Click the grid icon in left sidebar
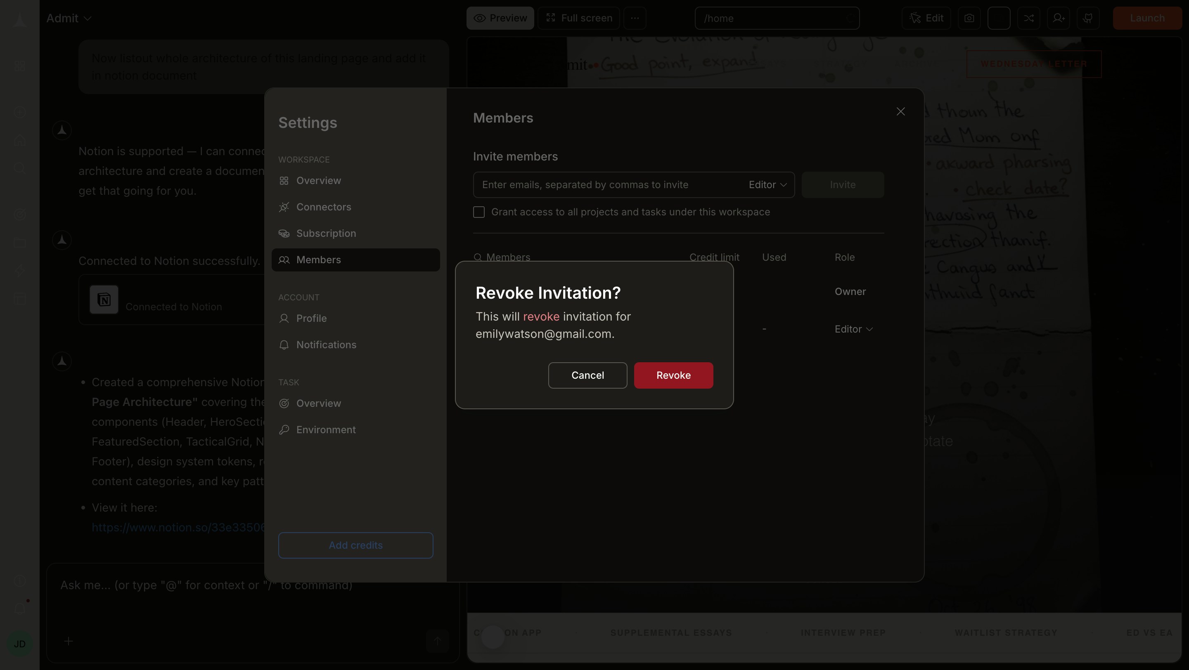The width and height of the screenshot is (1189, 670). coord(19,66)
